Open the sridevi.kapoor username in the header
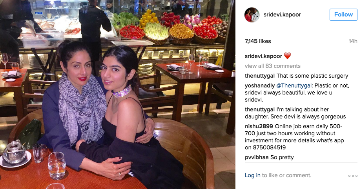Viewport: 361px width, 189px height. pyautogui.click(x=282, y=15)
